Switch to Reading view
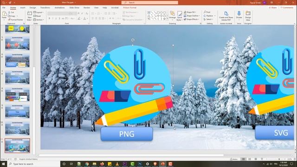The image size is (297, 167). 256,159
